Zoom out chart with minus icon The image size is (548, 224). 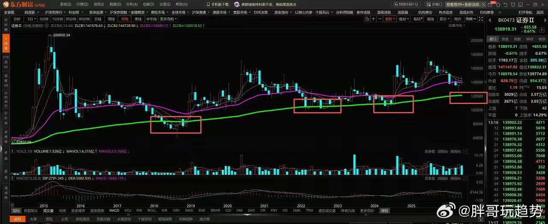379,19
